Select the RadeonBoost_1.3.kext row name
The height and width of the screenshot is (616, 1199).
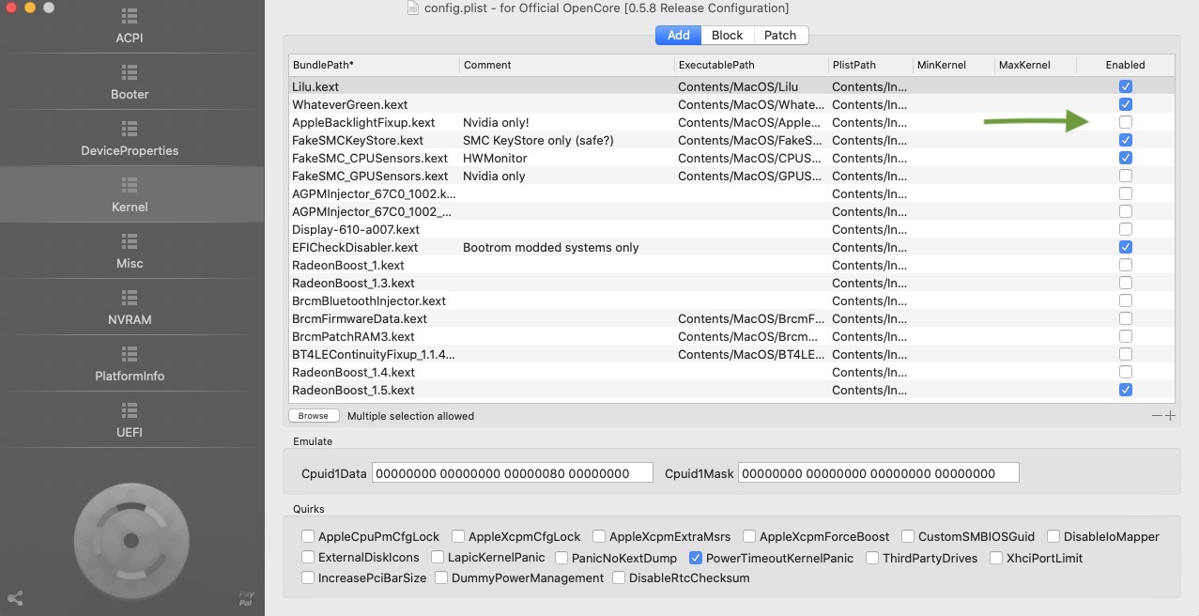pos(353,283)
